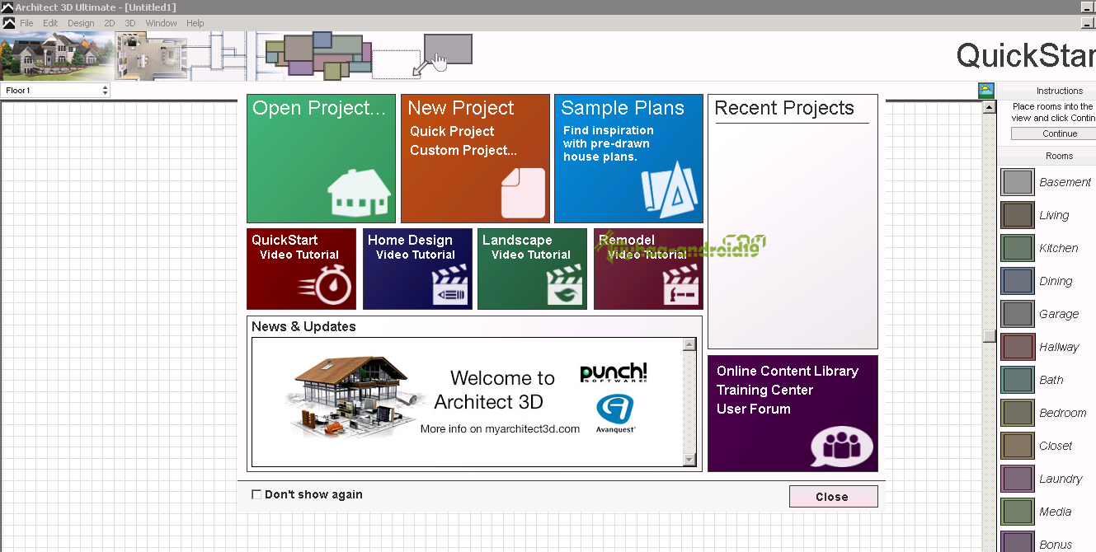
Task: Click the Bedroom room label
Action: (1062, 413)
